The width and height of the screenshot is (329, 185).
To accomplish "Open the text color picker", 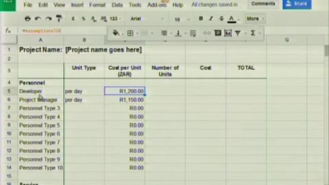I will tap(232, 19).
